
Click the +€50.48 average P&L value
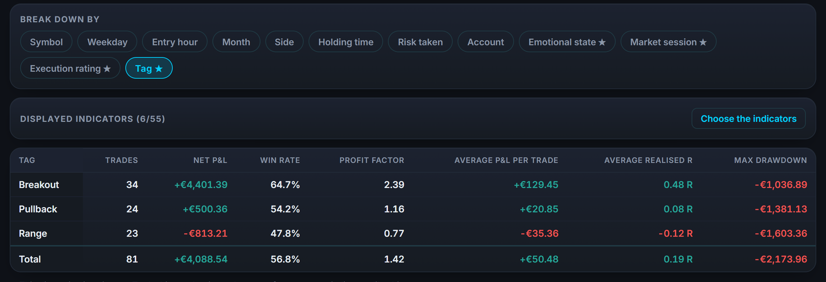tap(539, 259)
